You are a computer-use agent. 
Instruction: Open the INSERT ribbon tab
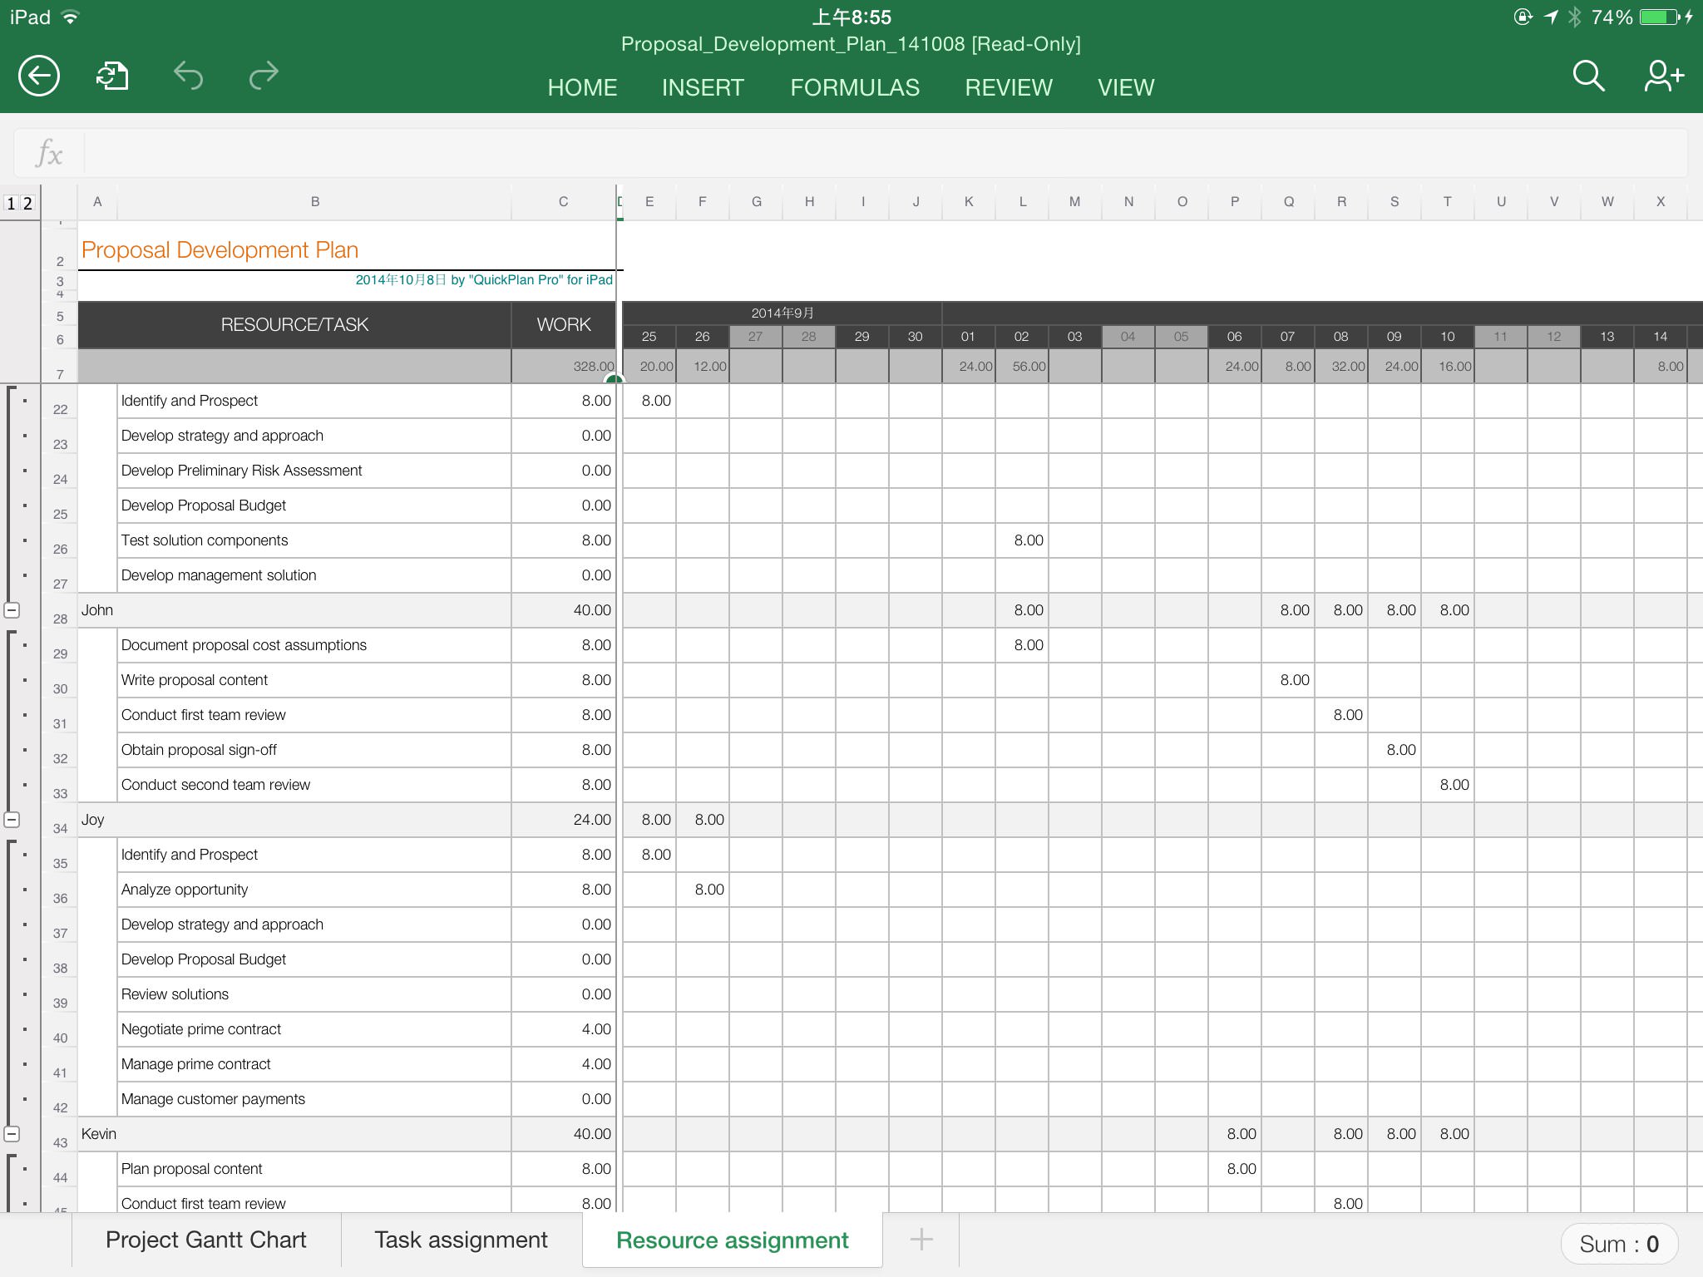coord(703,87)
